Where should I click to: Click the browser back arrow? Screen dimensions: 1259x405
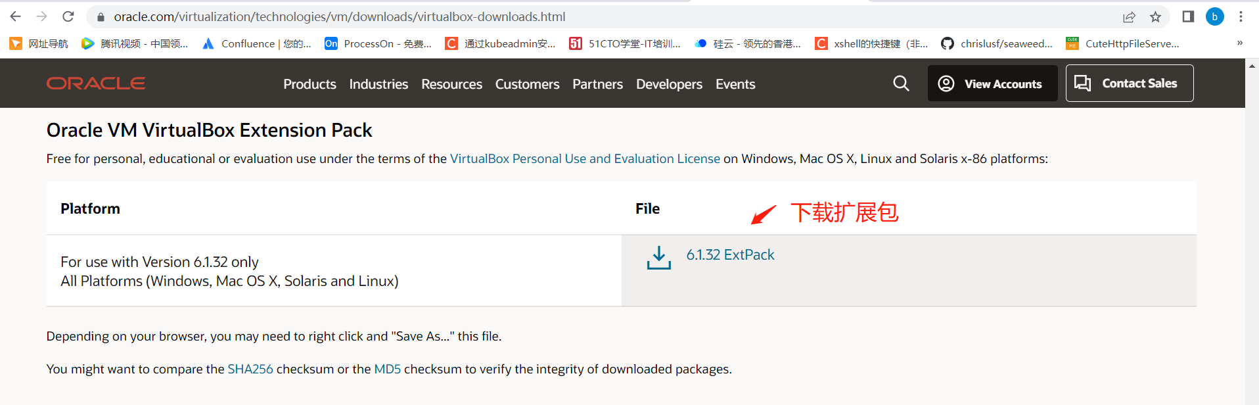tap(16, 16)
